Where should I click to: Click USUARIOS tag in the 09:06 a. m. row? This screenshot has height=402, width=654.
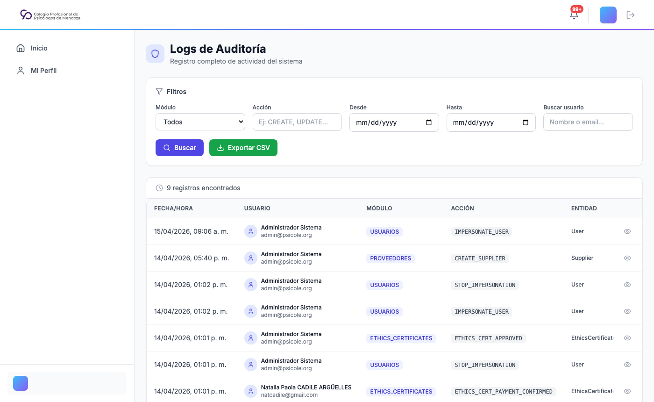[x=384, y=231]
